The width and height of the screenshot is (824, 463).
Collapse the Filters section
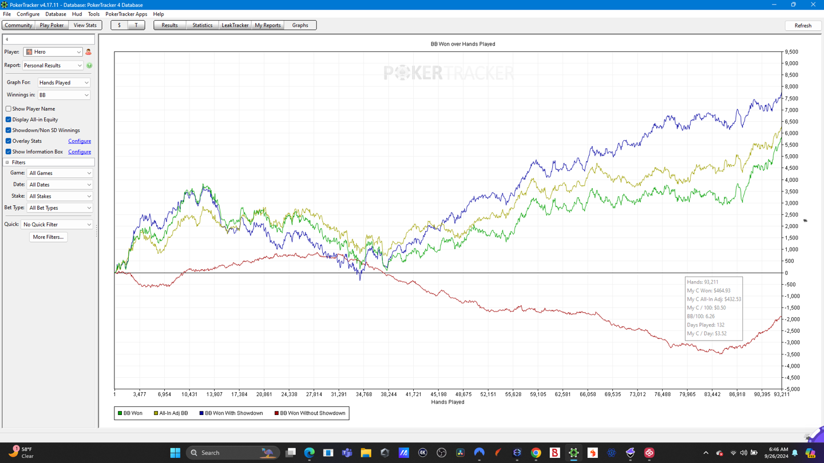pyautogui.click(x=7, y=162)
